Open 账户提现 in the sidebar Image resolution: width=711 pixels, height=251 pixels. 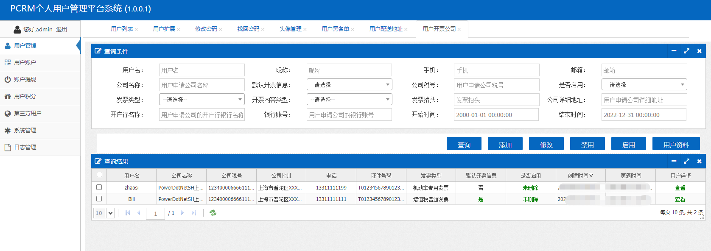click(x=25, y=79)
